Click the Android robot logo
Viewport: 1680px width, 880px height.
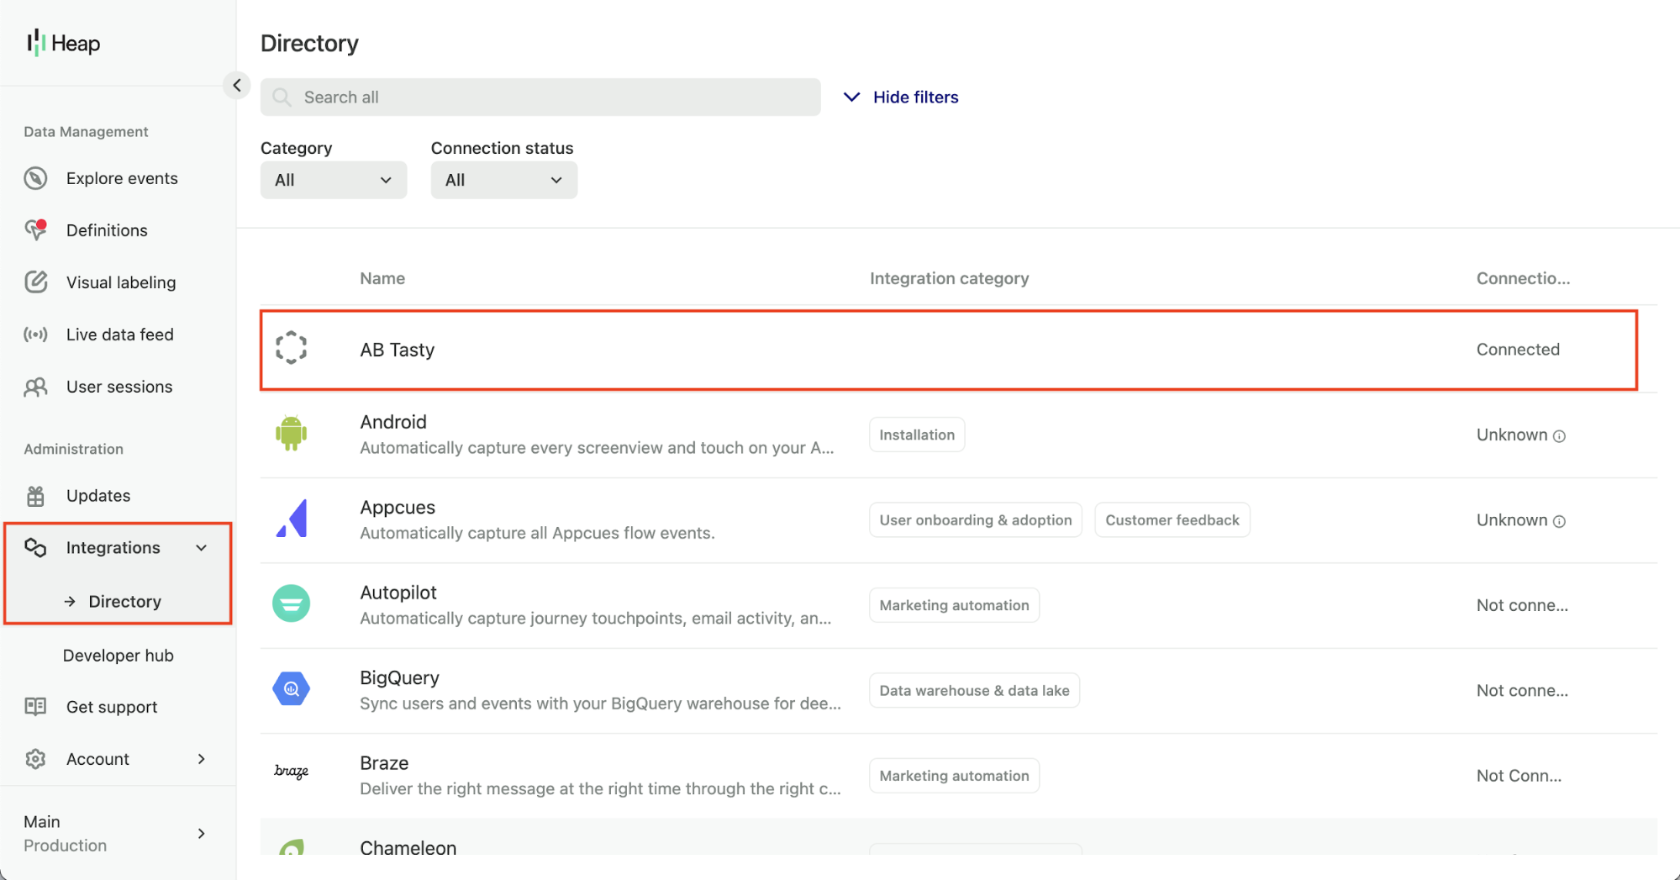click(291, 434)
